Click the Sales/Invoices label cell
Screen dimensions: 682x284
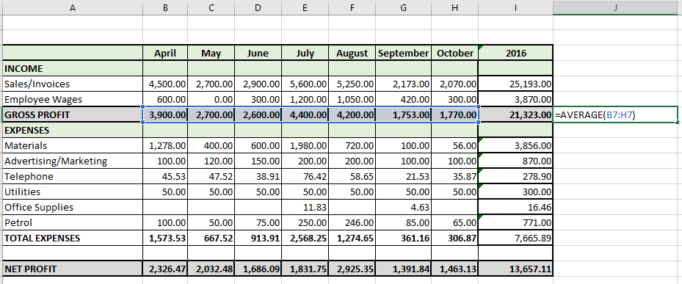[x=73, y=84]
